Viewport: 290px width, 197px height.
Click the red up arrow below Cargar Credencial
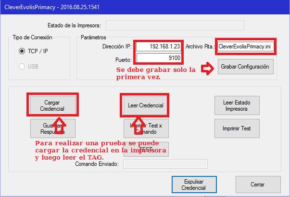tap(59, 127)
